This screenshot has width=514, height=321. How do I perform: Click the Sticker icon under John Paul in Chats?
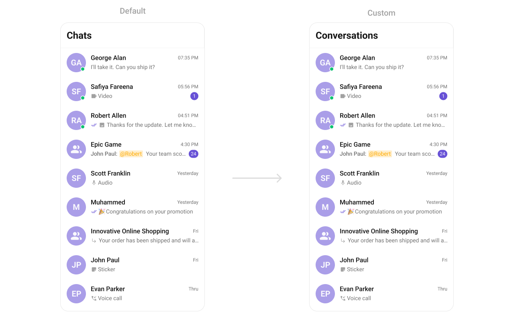(94, 270)
